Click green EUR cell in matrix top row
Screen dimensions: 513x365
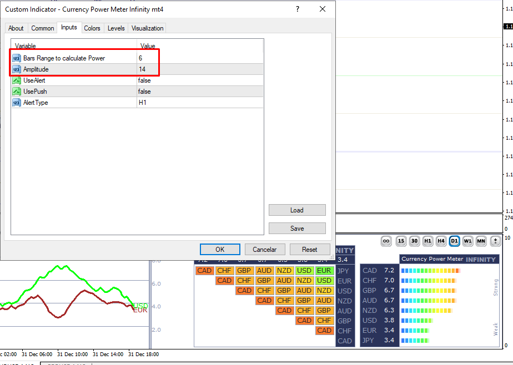click(324, 271)
